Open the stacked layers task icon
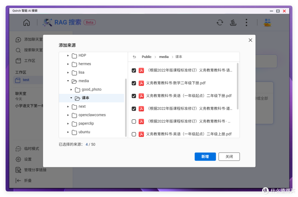This screenshot has width=298, height=197. click(x=233, y=22)
